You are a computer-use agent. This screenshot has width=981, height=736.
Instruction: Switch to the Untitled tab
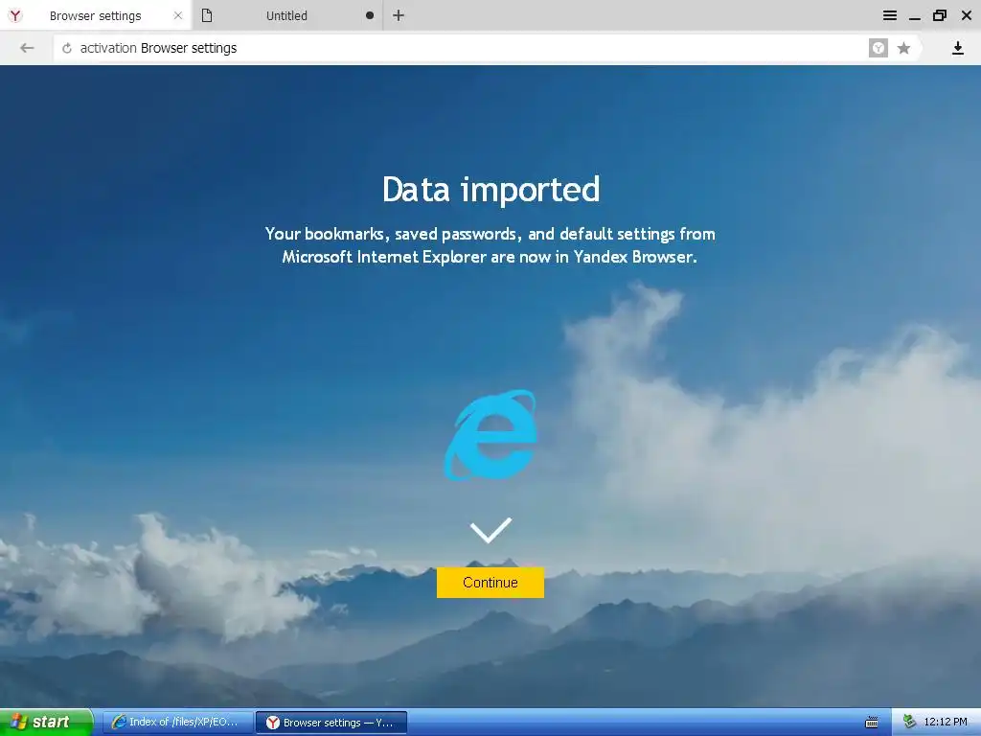click(x=286, y=15)
